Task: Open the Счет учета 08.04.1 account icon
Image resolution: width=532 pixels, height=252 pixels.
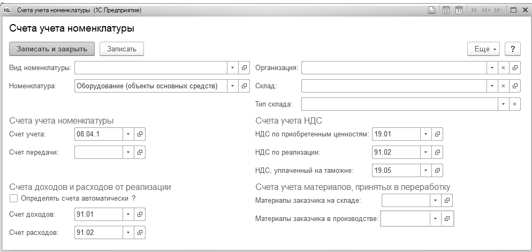Action: pyautogui.click(x=140, y=134)
